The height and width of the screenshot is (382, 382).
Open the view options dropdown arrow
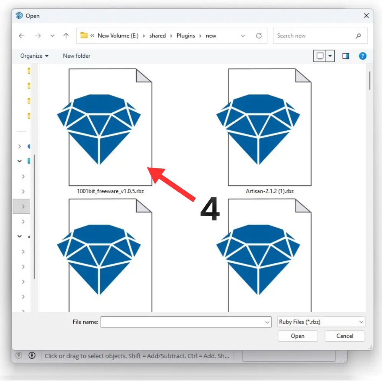(330, 56)
